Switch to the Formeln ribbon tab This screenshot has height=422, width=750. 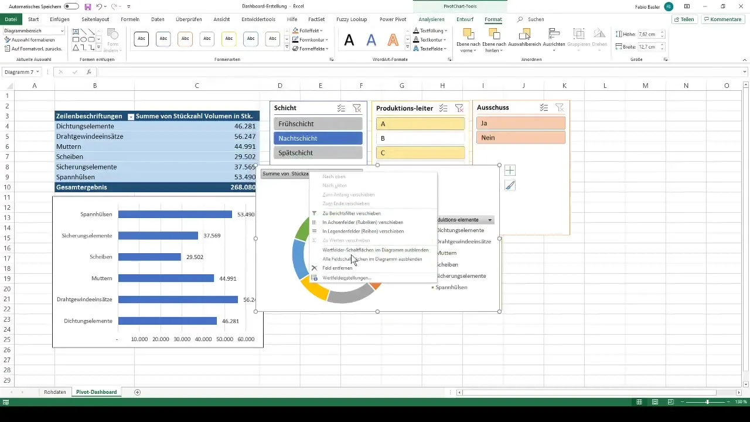pos(130,19)
